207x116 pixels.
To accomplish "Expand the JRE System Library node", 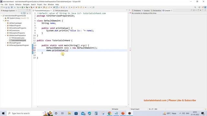I will pyautogui.click(x=4, y=18).
